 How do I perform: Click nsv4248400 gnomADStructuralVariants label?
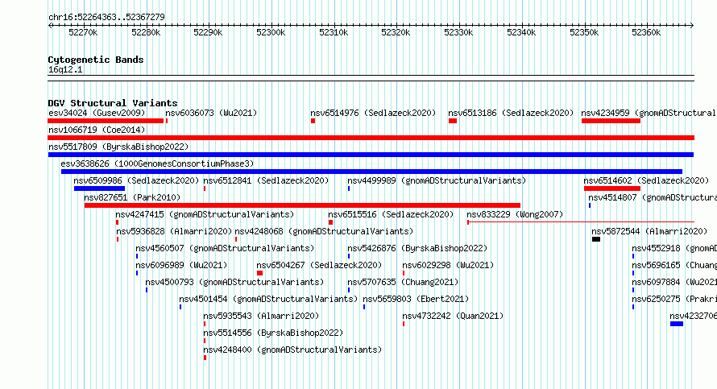(292, 350)
